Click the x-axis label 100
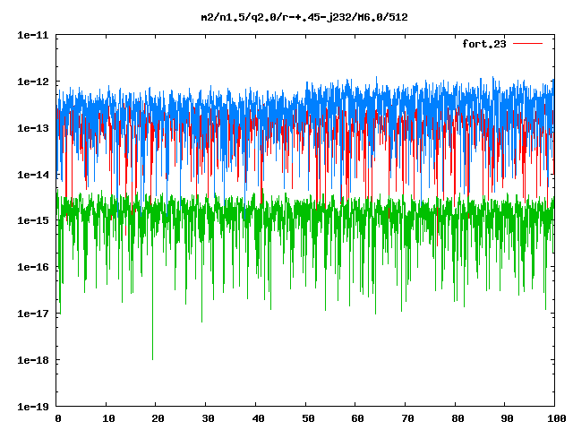573x430 pixels. point(556,418)
